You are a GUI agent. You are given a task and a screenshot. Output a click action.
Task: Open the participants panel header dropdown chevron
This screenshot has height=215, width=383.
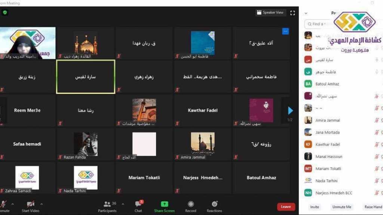[x=306, y=13]
